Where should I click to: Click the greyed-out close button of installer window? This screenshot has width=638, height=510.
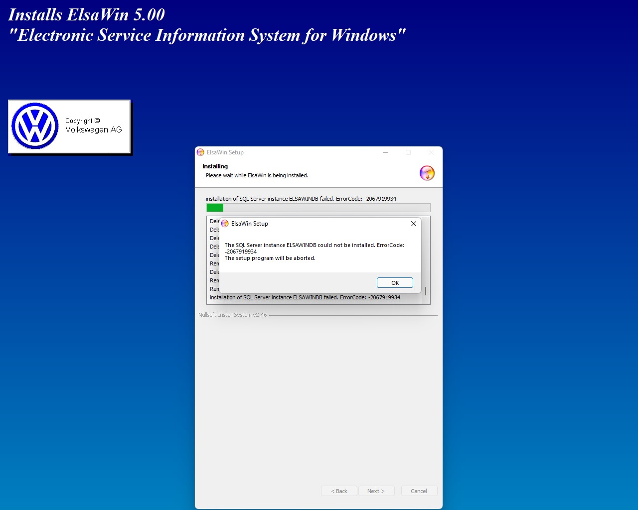click(x=431, y=152)
